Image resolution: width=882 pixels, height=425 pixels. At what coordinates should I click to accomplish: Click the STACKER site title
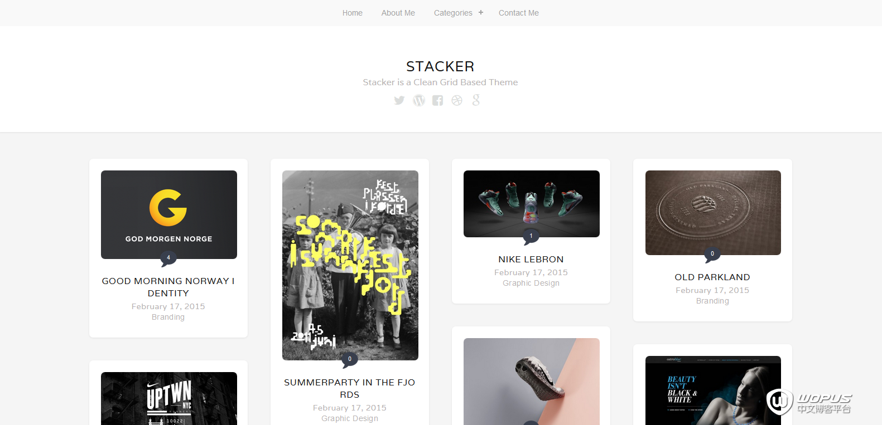440,66
